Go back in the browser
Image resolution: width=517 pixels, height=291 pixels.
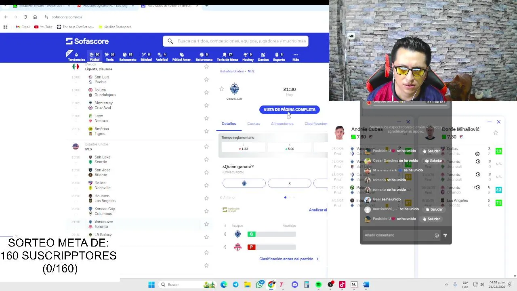(6, 17)
